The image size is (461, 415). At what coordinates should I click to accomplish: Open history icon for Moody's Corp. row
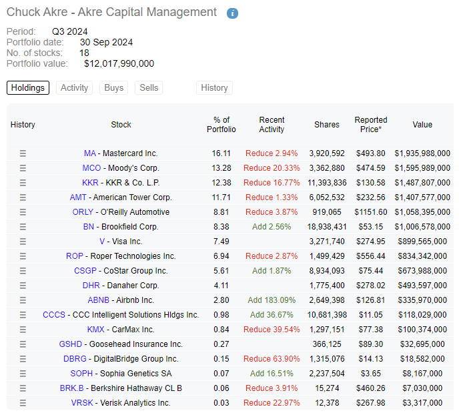click(x=23, y=168)
